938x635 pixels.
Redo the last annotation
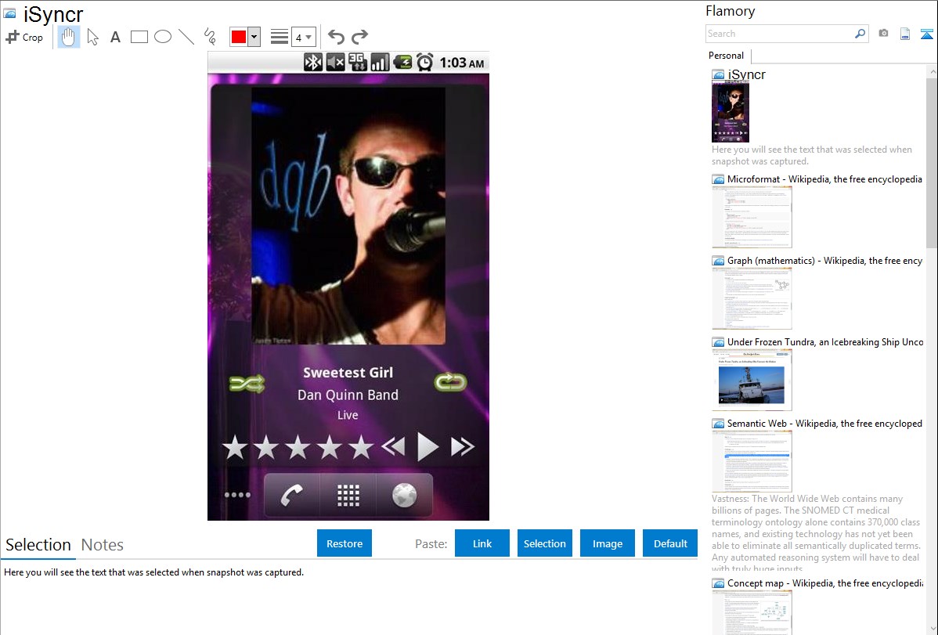tap(359, 37)
